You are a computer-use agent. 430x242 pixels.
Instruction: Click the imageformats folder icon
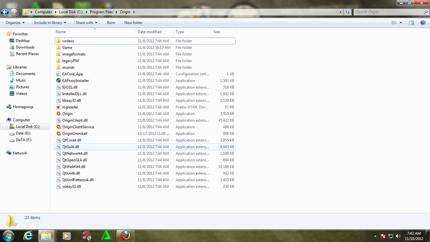tap(58, 54)
